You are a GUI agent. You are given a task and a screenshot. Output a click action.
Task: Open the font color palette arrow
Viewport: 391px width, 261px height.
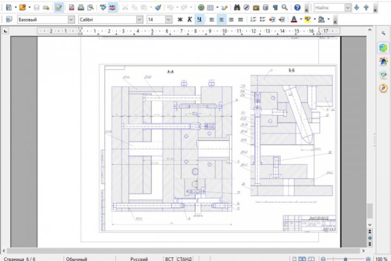coord(301,20)
